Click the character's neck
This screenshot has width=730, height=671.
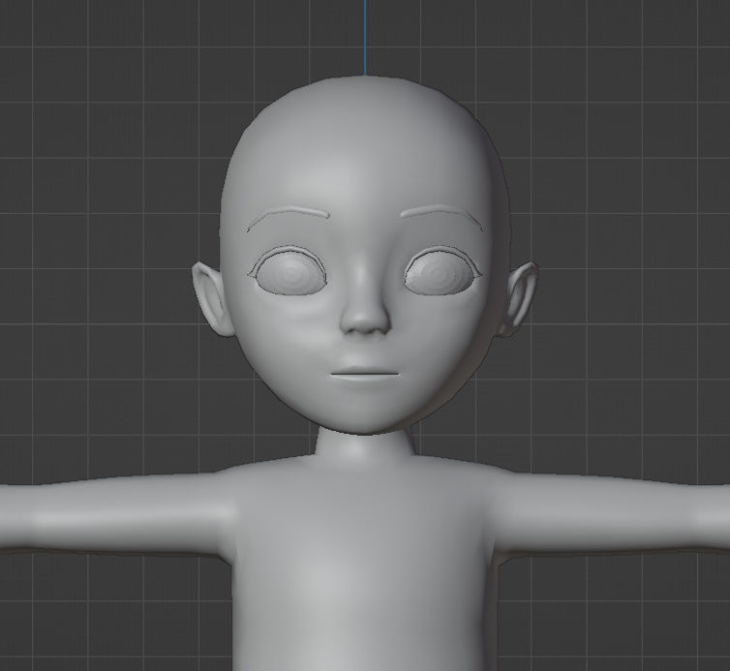(365, 442)
